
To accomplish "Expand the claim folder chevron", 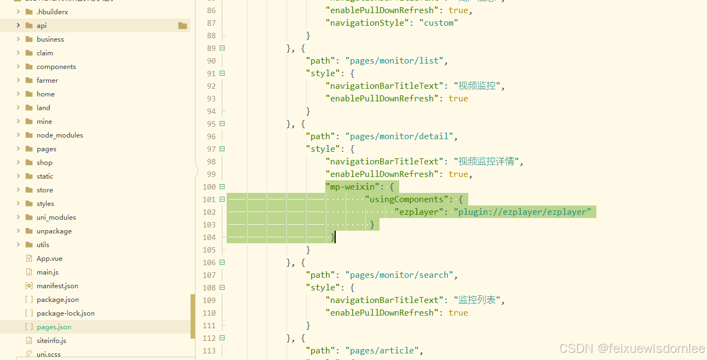I will 18,53.
